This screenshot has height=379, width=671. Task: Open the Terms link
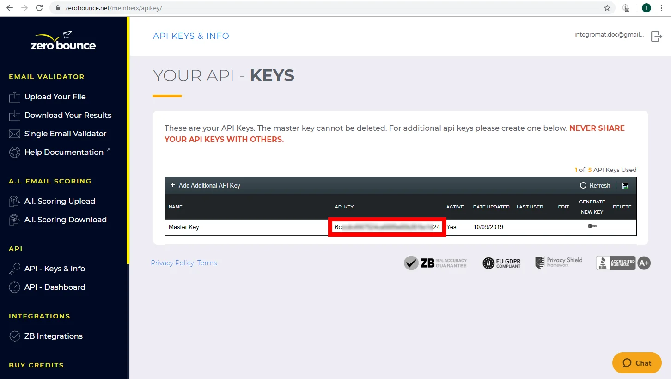(207, 263)
